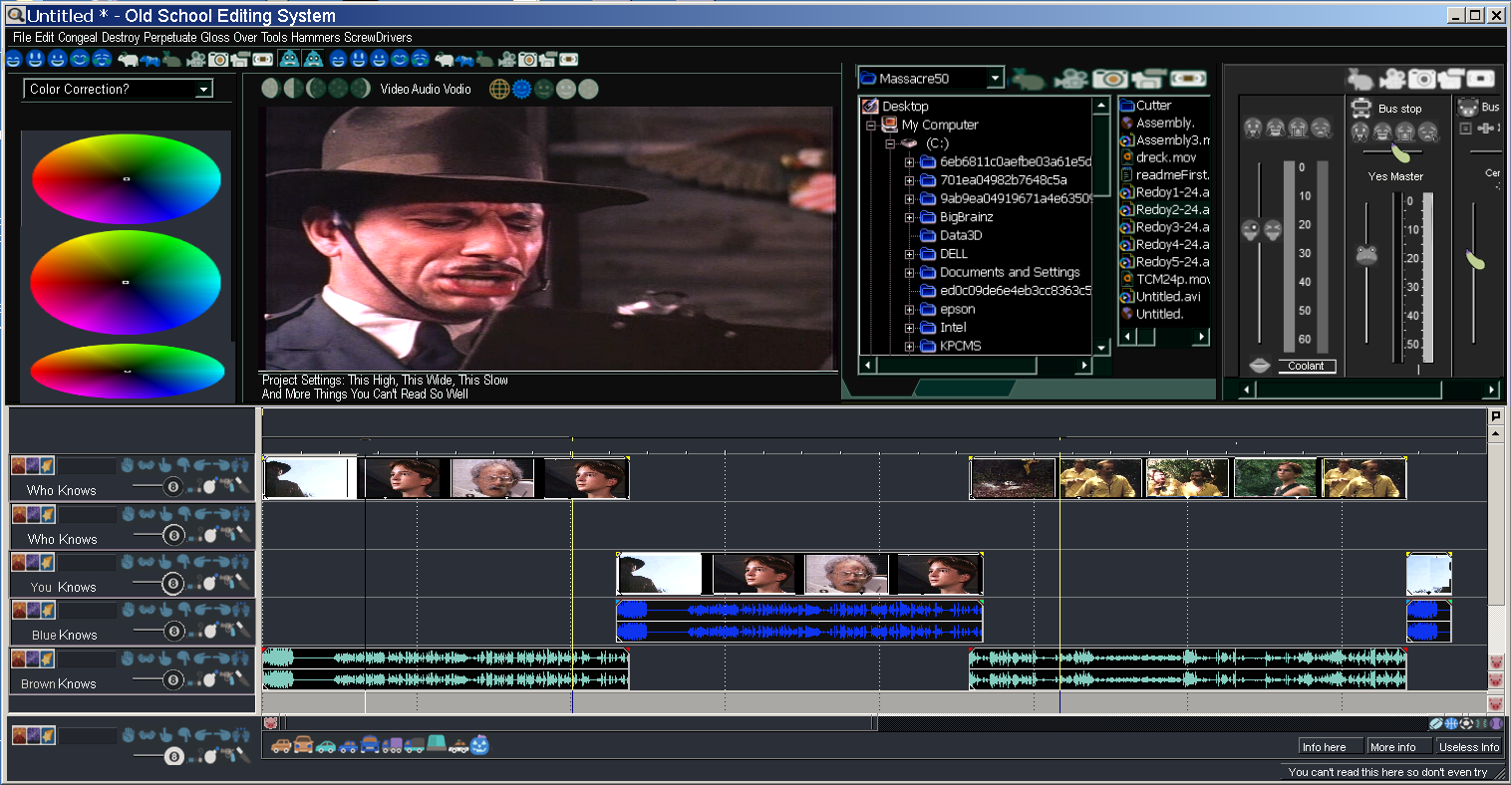Toggle the laughing squint face beside the left mixer fader
The width and height of the screenshot is (1511, 785).
pos(1273,229)
